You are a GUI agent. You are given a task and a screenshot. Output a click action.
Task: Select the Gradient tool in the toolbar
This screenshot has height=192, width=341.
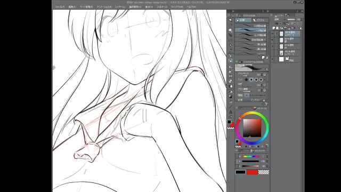(231, 97)
